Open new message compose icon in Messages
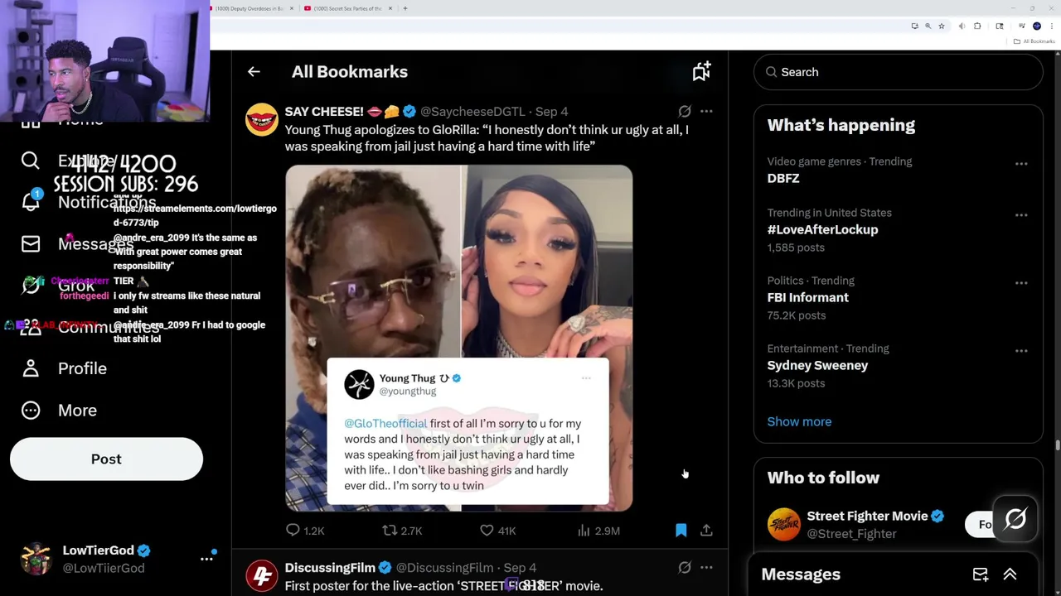The width and height of the screenshot is (1061, 596). point(981,574)
